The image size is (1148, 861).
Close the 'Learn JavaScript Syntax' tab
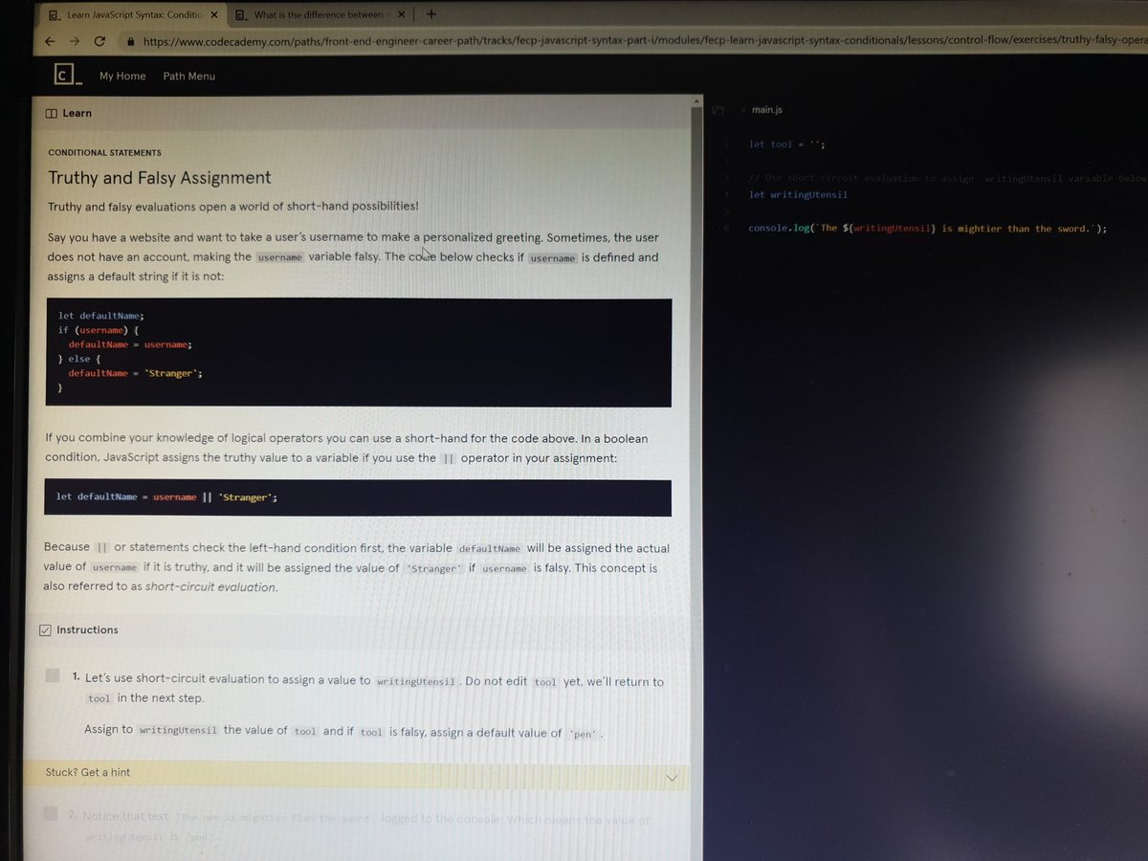(214, 15)
